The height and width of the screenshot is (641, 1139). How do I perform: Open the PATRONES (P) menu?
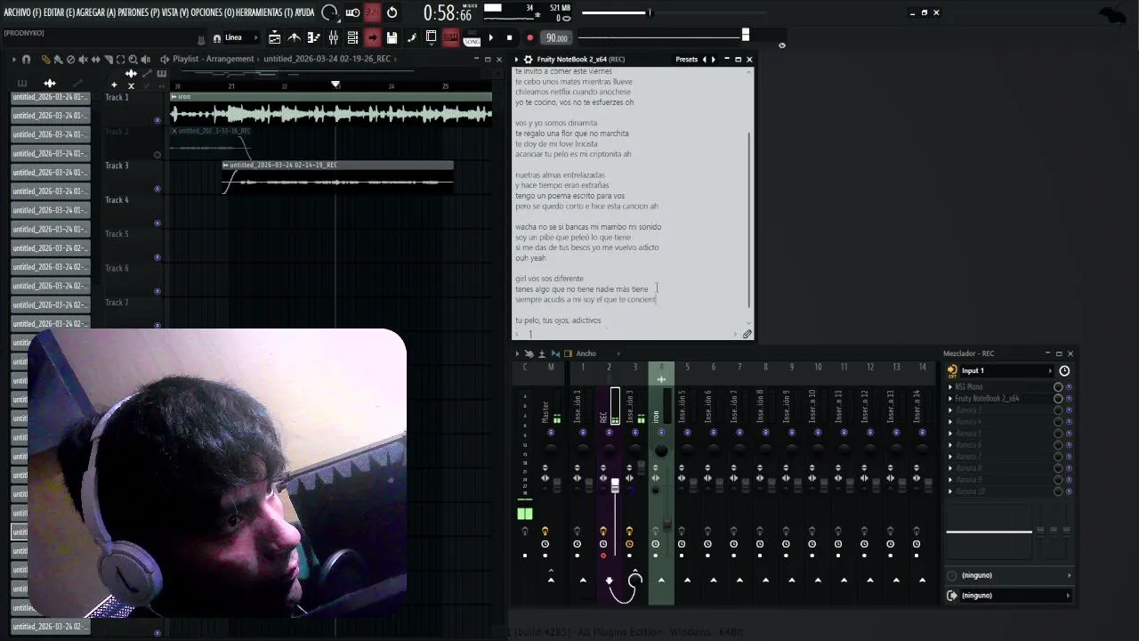[139, 12]
